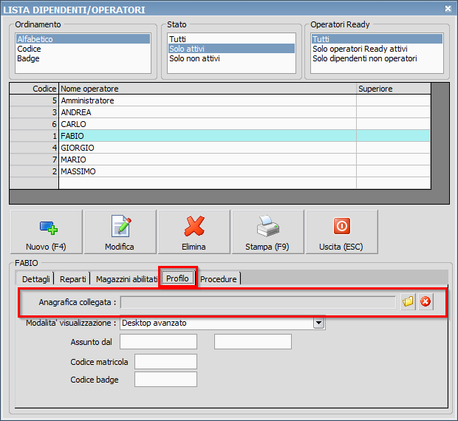Focus the Codice badge field
458x421 pixels.
165,379
